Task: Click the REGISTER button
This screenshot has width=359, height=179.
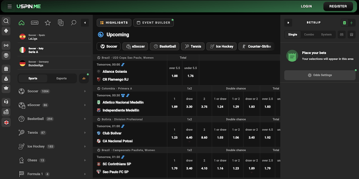Action: [x=338, y=6]
